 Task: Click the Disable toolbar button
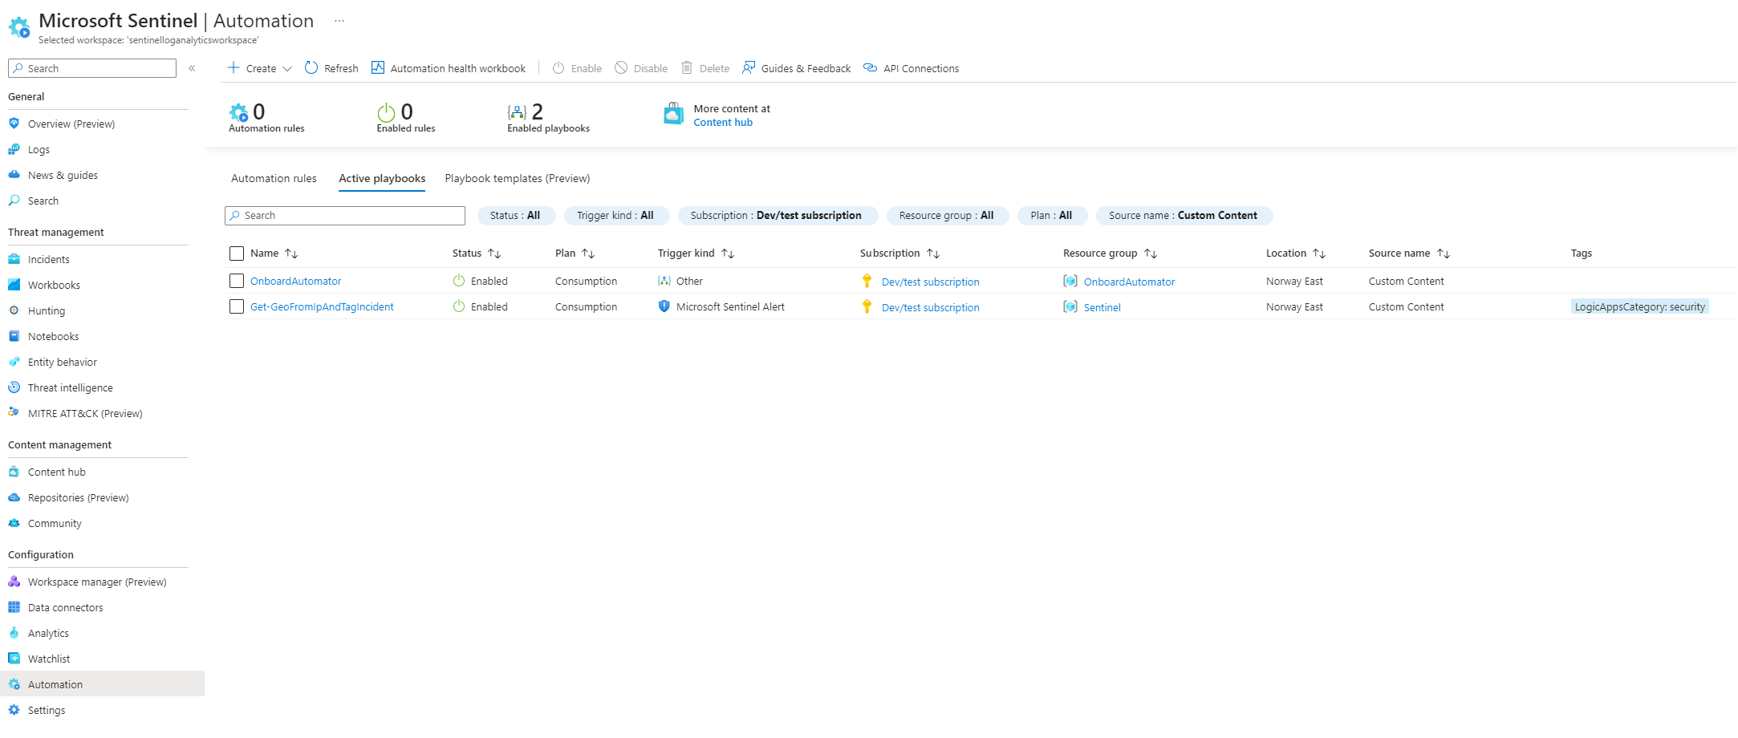[641, 68]
